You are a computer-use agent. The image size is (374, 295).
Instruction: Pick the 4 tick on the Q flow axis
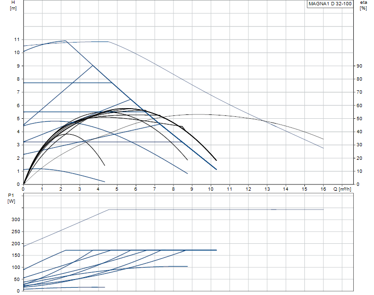point(98,189)
